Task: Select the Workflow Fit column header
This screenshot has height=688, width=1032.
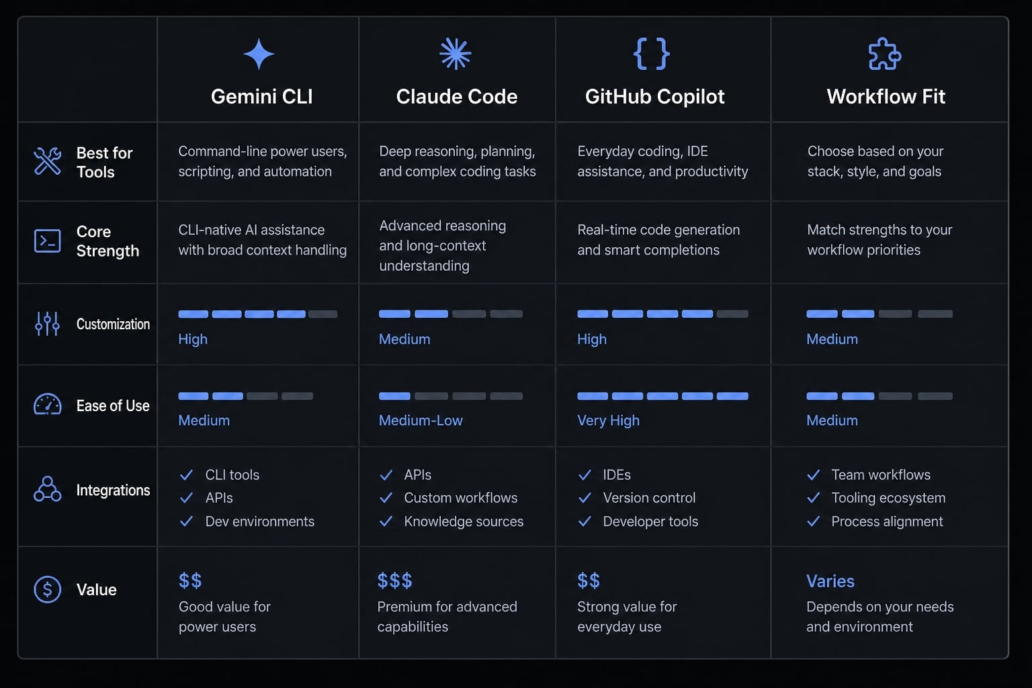Action: pyautogui.click(x=886, y=97)
